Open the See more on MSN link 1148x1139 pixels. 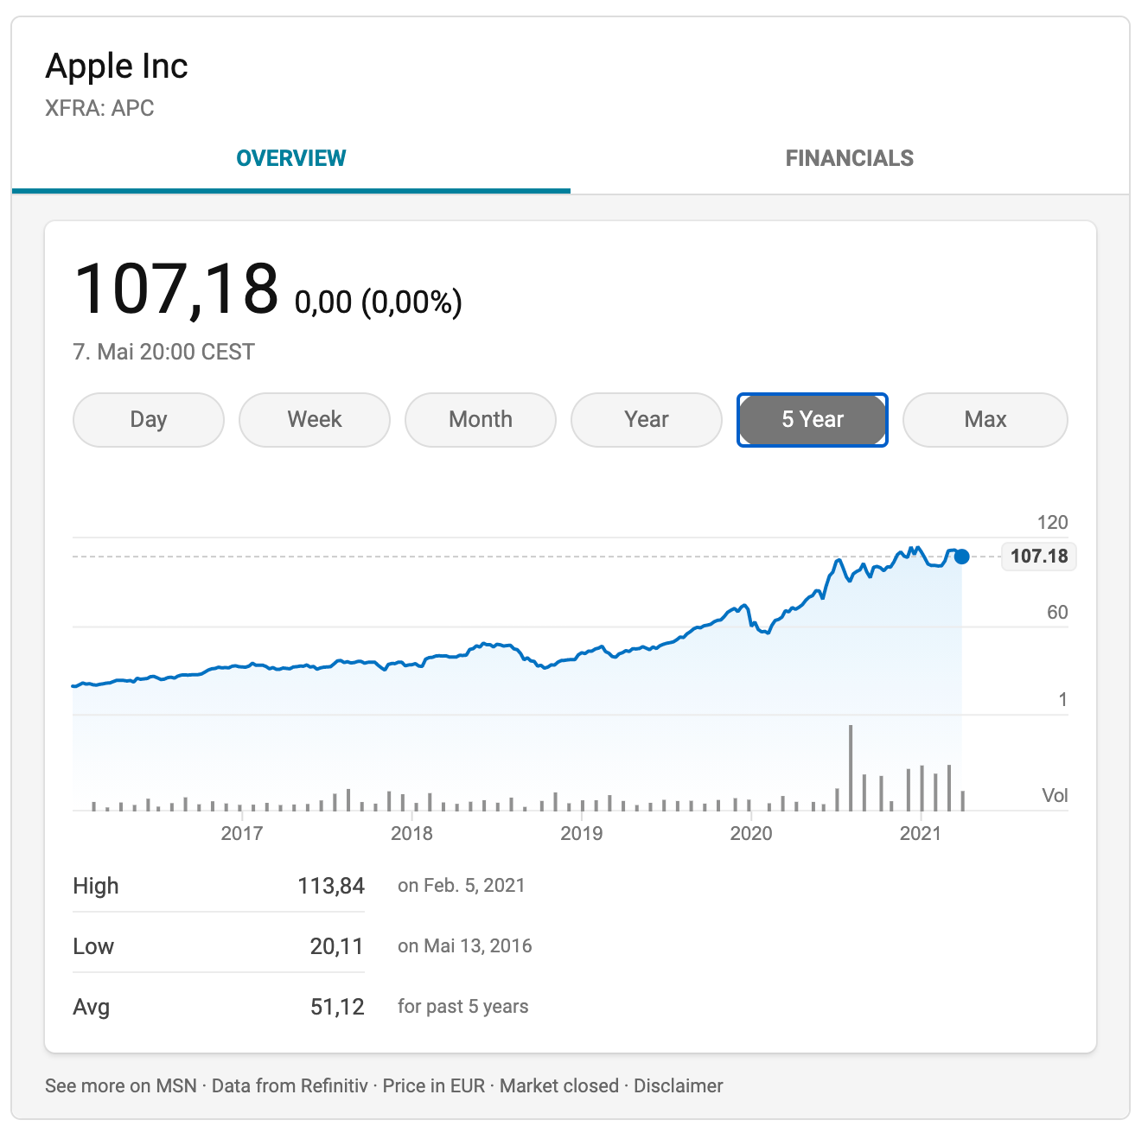click(121, 1085)
